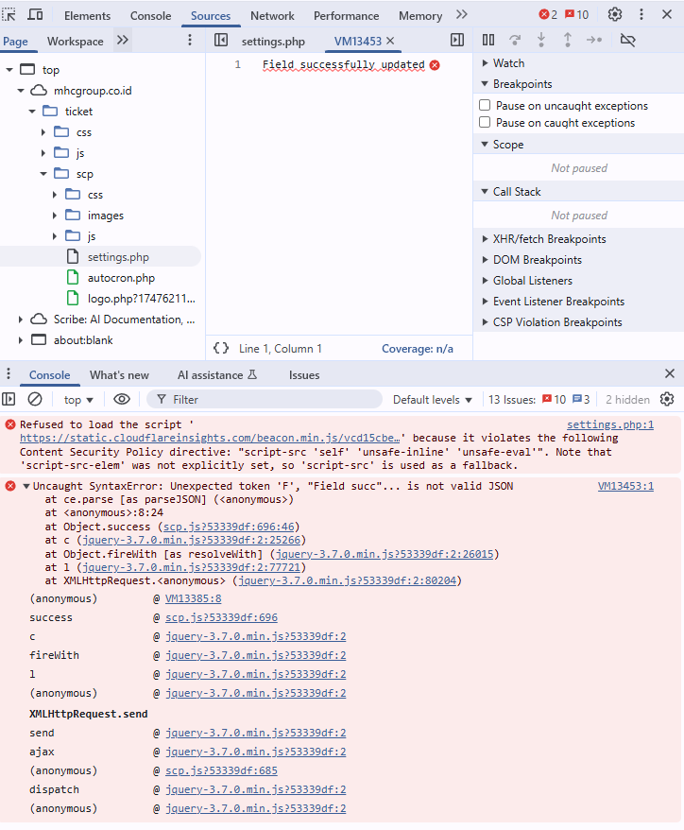Toggle the device toolbar icon
The height and width of the screenshot is (830, 684).
(x=35, y=15)
